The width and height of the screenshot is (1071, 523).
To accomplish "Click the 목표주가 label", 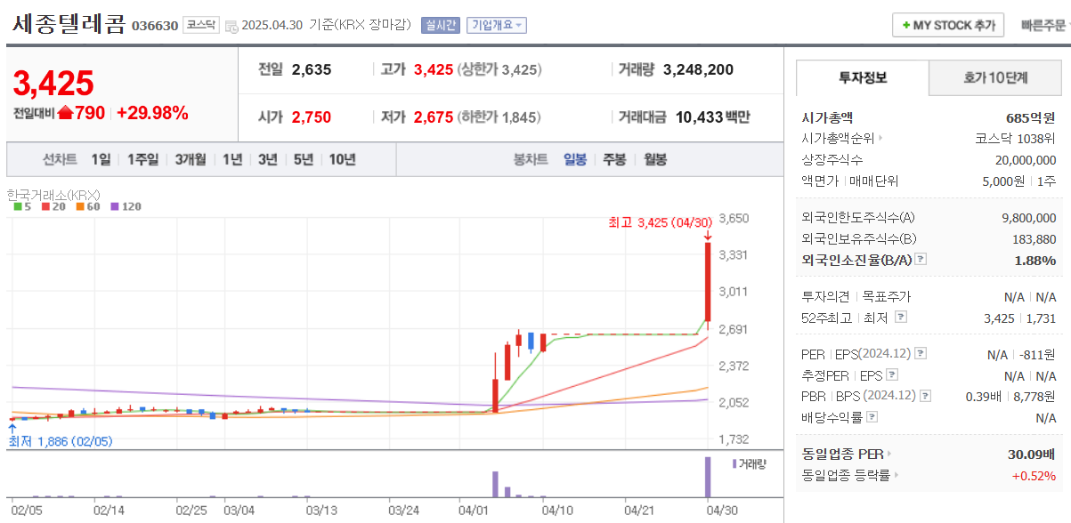I will click(x=886, y=296).
